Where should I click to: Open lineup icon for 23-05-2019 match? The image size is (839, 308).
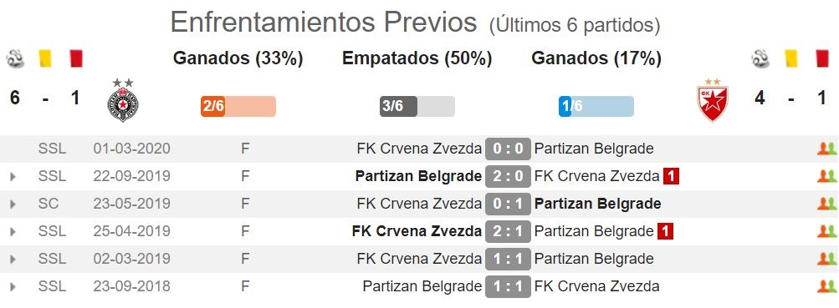[826, 204]
